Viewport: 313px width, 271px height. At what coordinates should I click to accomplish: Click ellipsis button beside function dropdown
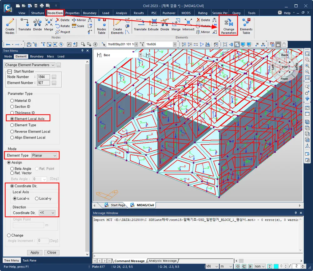59,65
